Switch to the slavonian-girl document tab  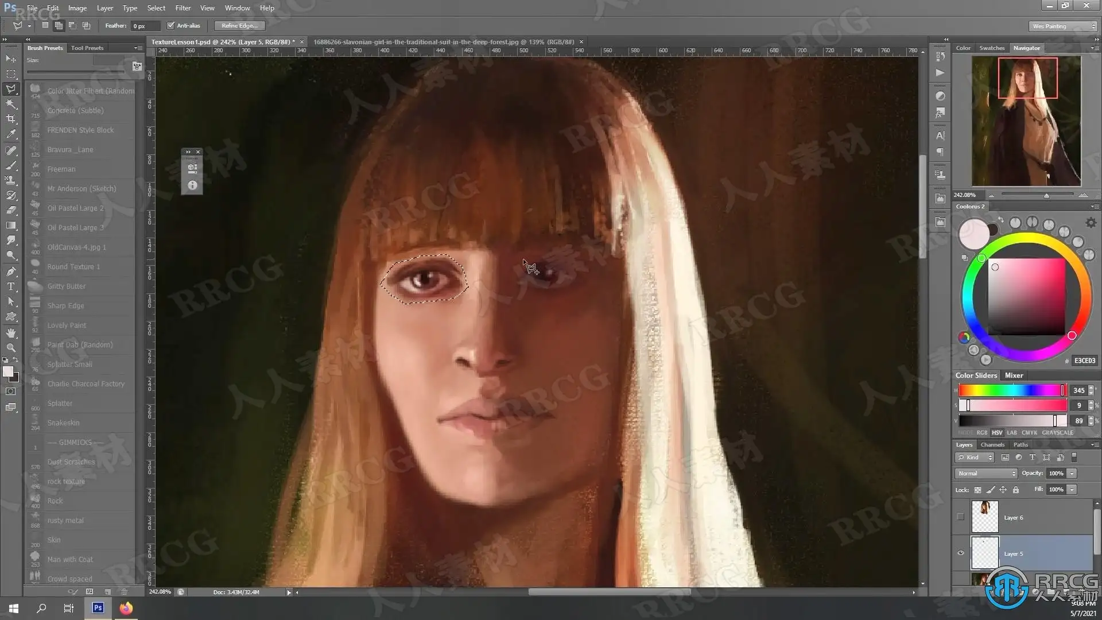(444, 42)
